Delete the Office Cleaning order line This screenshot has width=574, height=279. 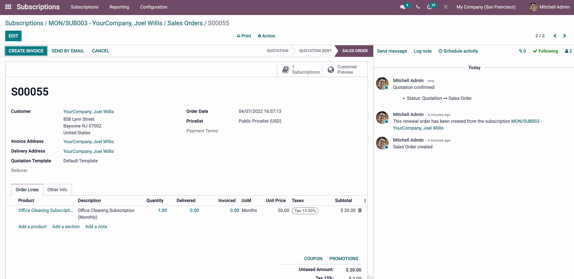360,211
